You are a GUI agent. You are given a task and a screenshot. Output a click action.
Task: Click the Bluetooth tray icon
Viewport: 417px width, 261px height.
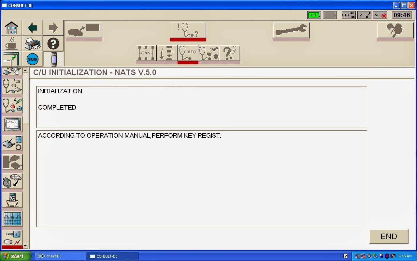[387, 256]
